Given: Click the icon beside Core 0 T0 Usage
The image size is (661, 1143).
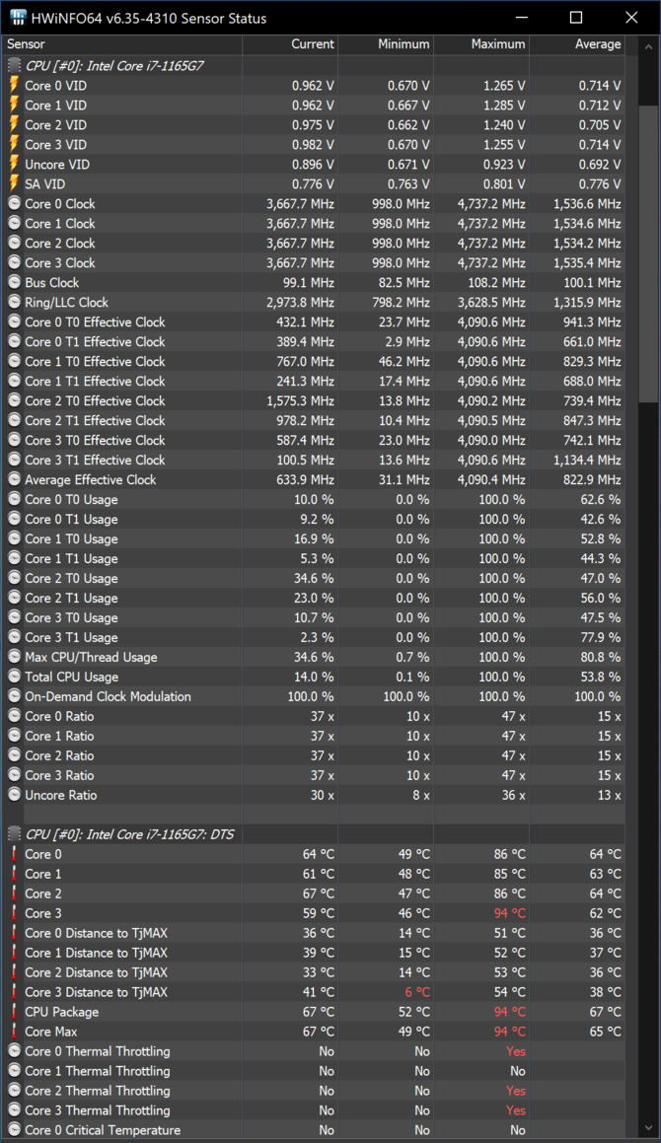Looking at the screenshot, I should coord(14,499).
